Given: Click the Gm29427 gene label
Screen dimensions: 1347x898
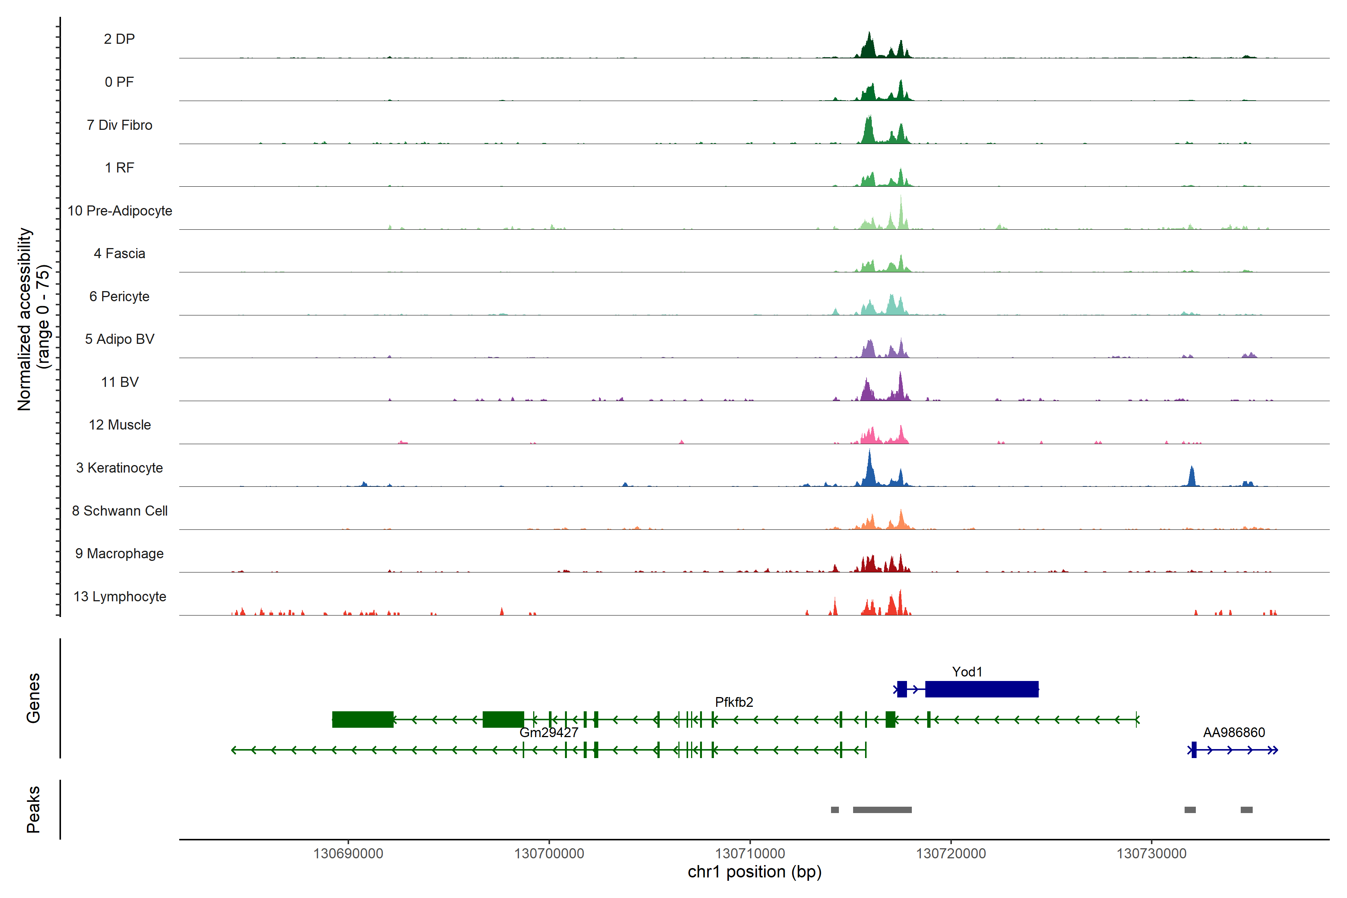Looking at the screenshot, I should tap(549, 733).
